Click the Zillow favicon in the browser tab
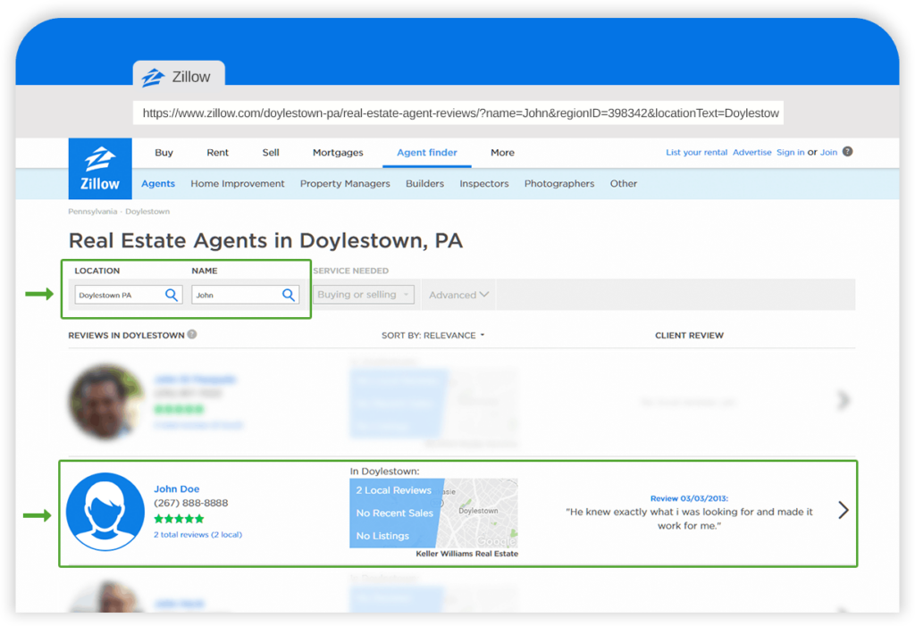 coord(154,76)
